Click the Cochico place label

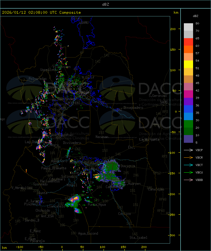click(x=124, y=214)
